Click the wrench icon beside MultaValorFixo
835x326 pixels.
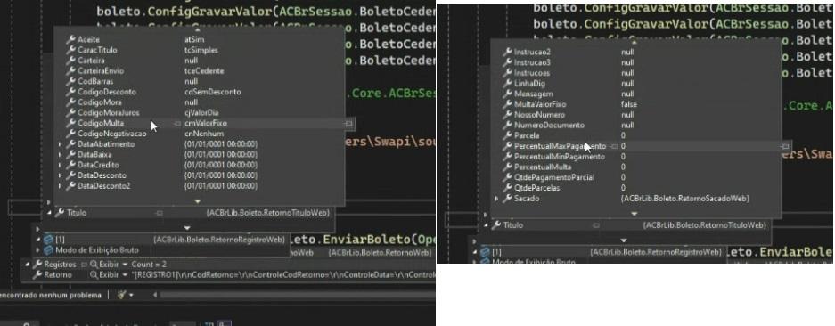pyautogui.click(x=507, y=104)
